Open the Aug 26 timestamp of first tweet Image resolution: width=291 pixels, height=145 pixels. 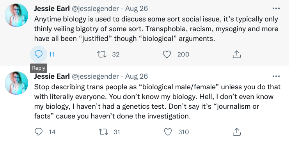(137, 9)
